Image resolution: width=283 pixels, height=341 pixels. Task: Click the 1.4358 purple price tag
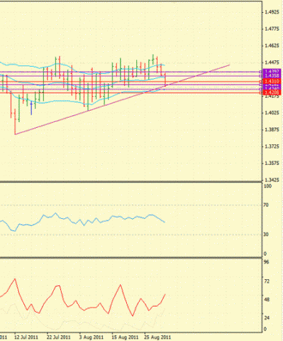click(x=272, y=76)
